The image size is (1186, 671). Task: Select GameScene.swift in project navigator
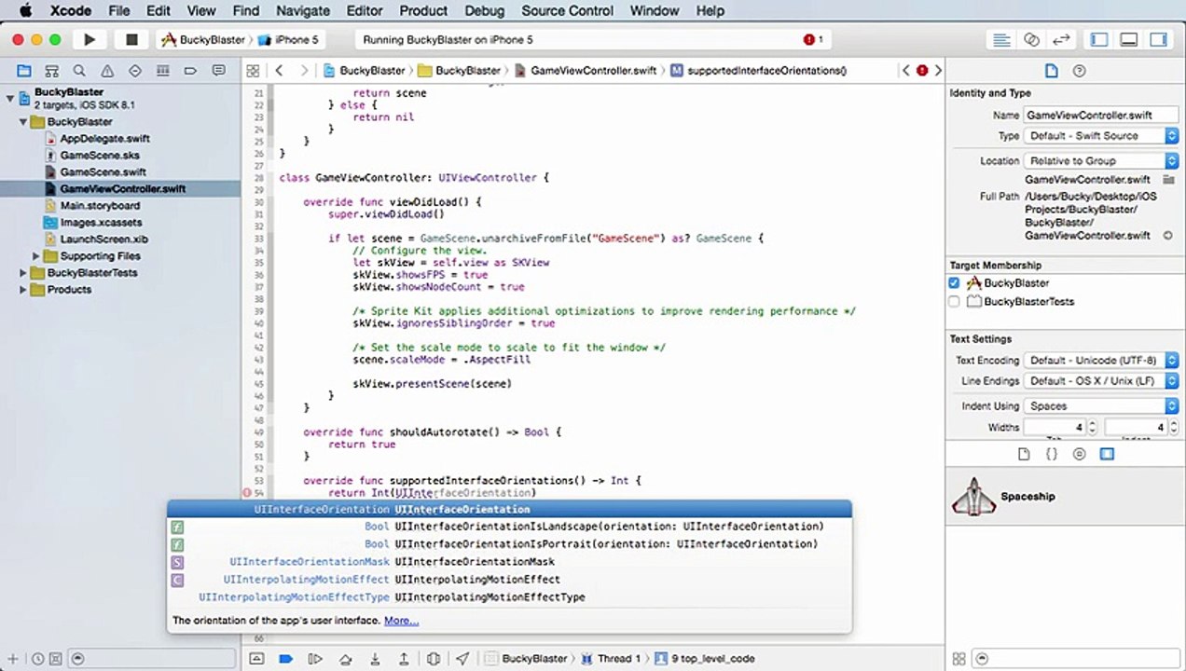pos(103,172)
